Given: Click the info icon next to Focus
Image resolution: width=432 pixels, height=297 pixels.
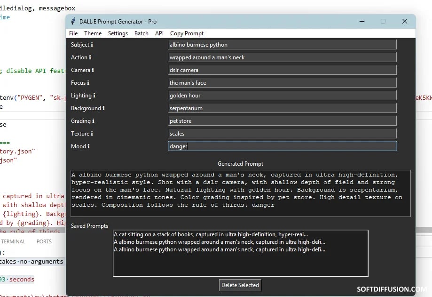Looking at the screenshot, I should tap(88, 83).
